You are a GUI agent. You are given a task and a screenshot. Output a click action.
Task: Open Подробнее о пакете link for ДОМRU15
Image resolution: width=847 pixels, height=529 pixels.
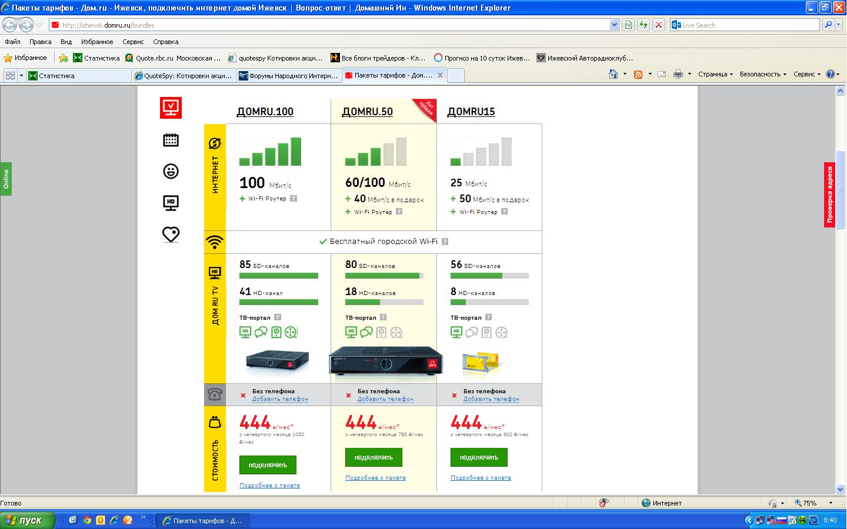[x=481, y=478]
